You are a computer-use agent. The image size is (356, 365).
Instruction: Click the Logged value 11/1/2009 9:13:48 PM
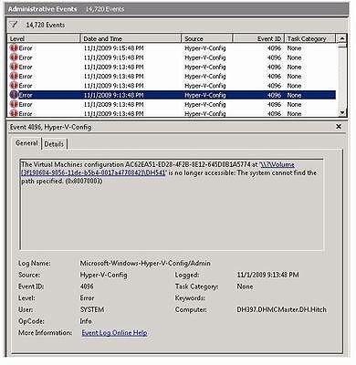click(x=267, y=275)
